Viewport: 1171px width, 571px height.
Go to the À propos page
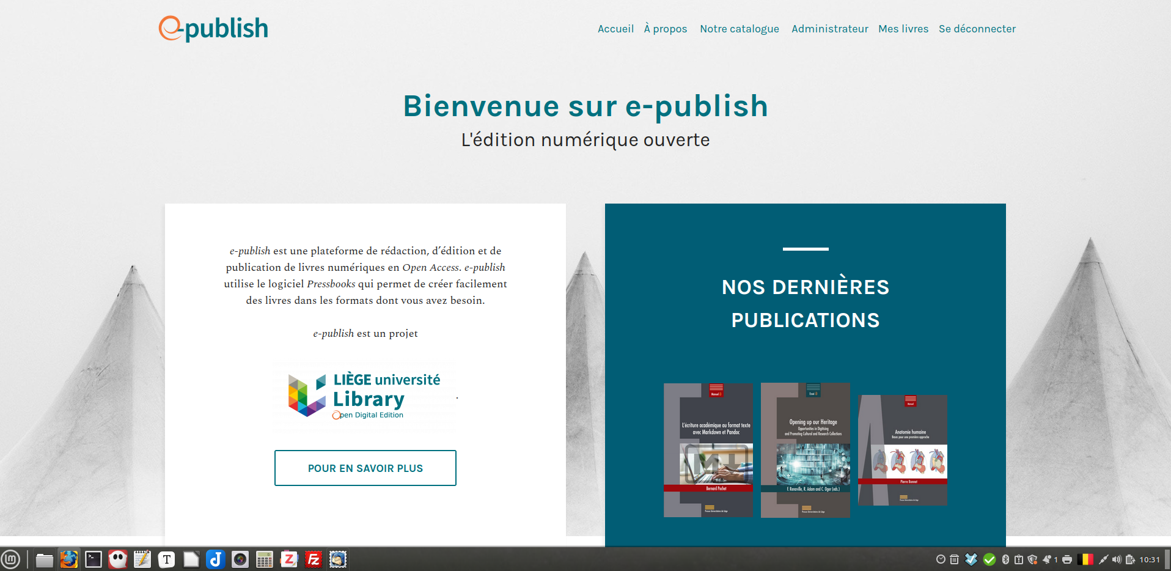tap(665, 29)
